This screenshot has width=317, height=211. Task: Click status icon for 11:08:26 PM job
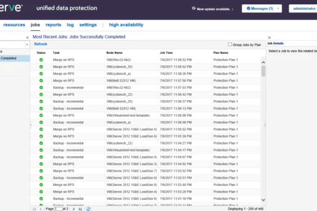point(41,74)
